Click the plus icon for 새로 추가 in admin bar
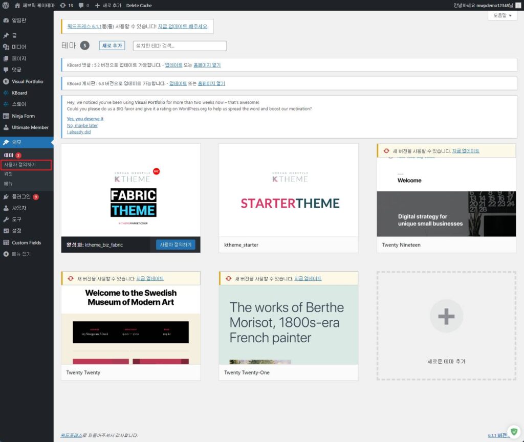Image resolution: width=524 pixels, height=442 pixels. tap(97, 5)
